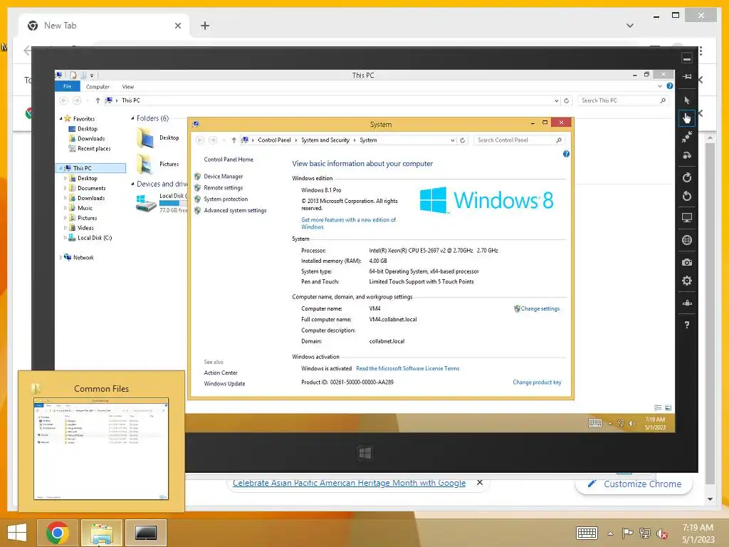The width and height of the screenshot is (729, 547).
Task: Click Customize Chrome button
Action: (634, 484)
